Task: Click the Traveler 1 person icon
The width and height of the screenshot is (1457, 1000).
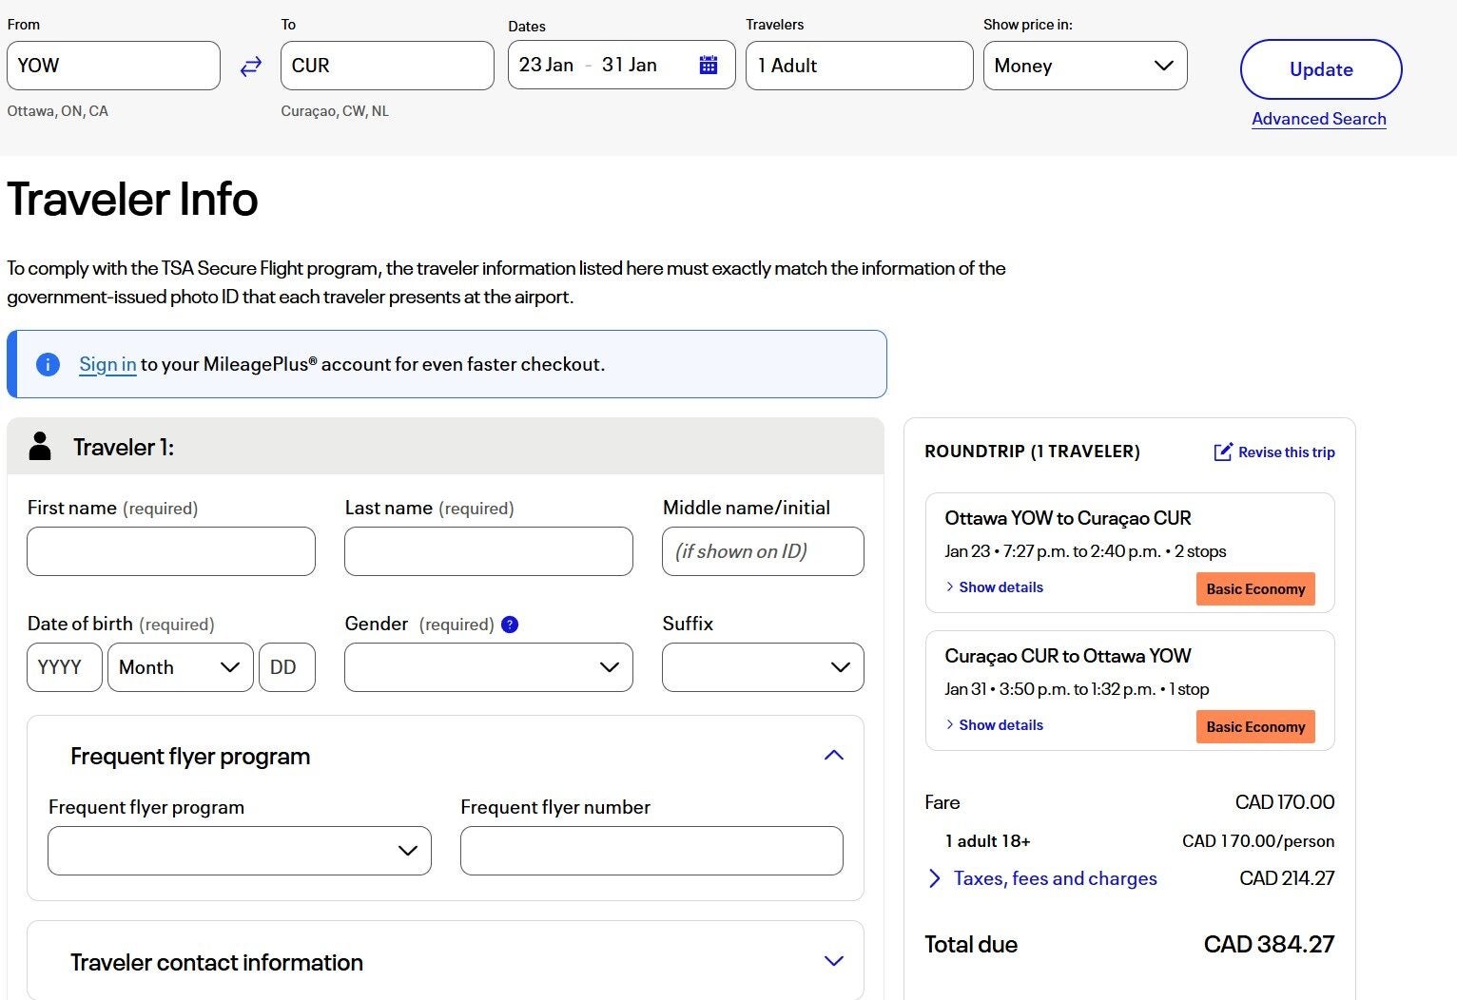Action: tap(40, 447)
